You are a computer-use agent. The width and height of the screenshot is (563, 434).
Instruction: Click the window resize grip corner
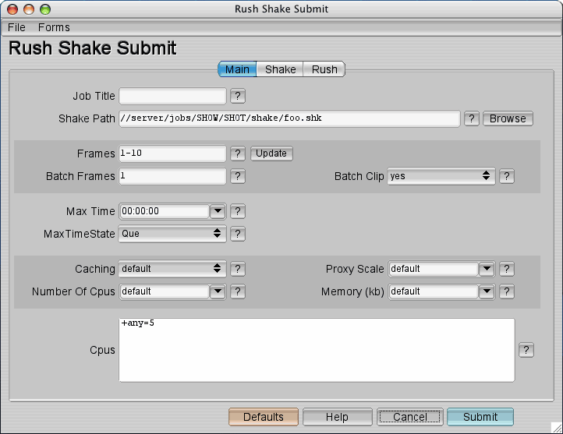tap(557, 428)
